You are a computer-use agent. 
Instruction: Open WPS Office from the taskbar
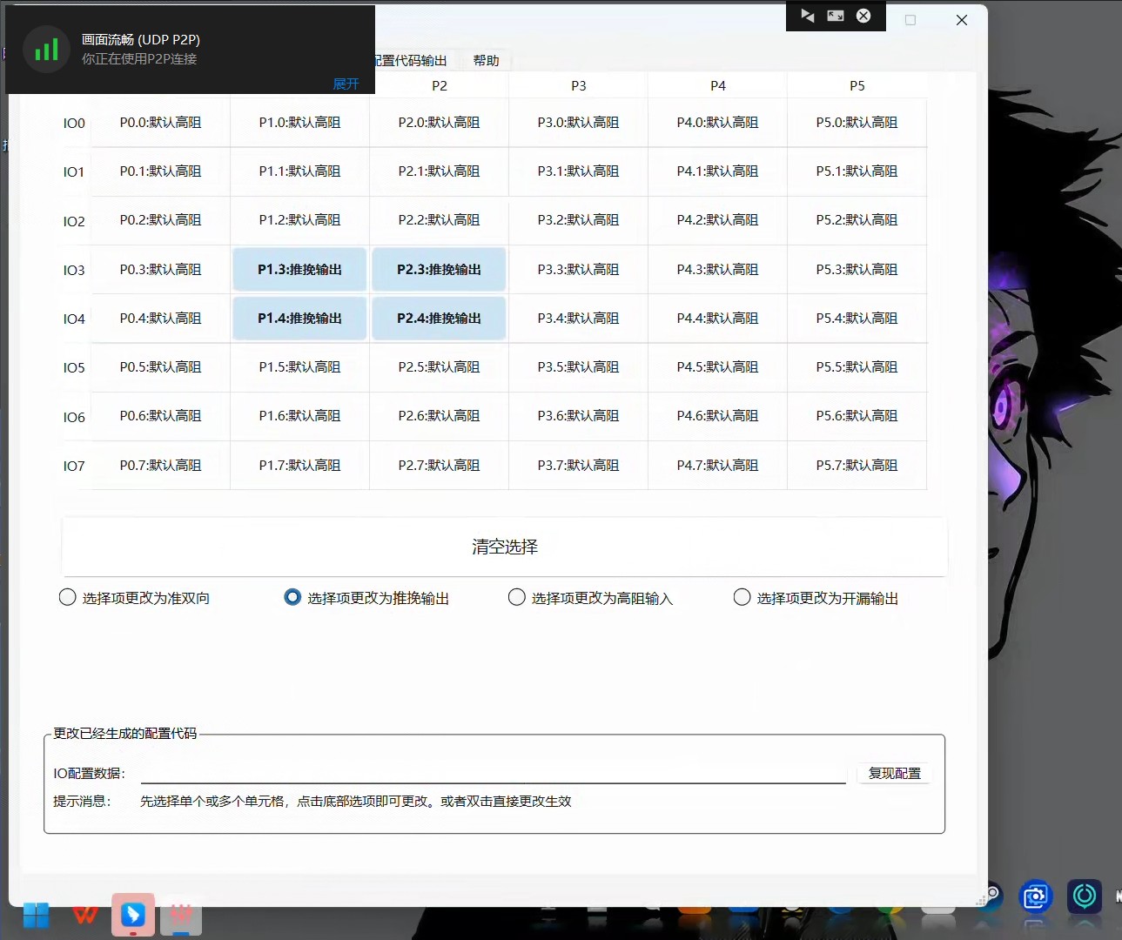pyautogui.click(x=85, y=916)
